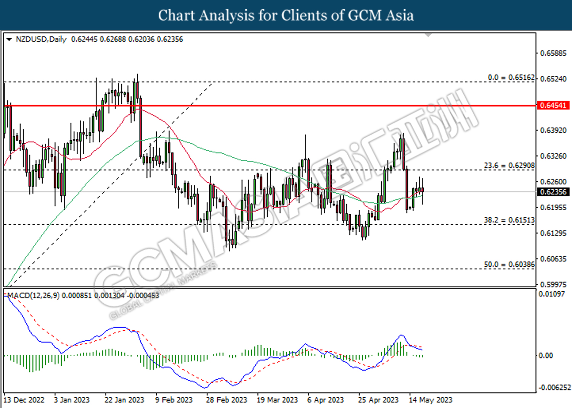Click the Fibonacci label 50.0 = 0.60386

pyautogui.click(x=509, y=264)
